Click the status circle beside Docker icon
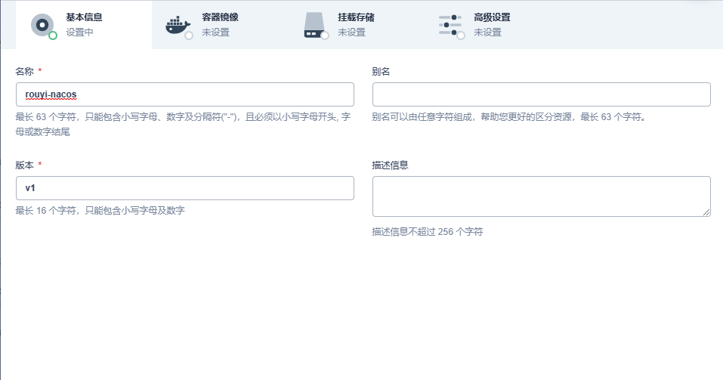Screen dimensions: 723x380 coord(189,35)
